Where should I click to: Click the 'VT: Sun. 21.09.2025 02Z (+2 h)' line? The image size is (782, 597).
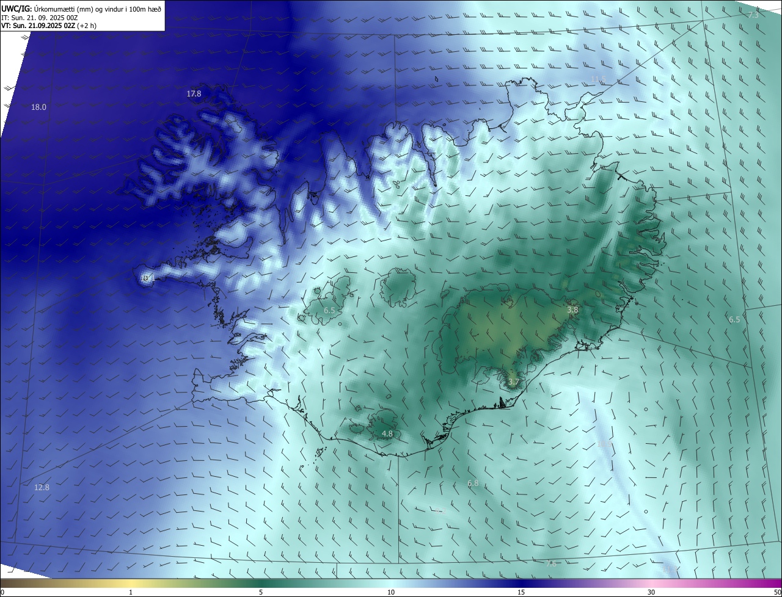click(x=49, y=26)
